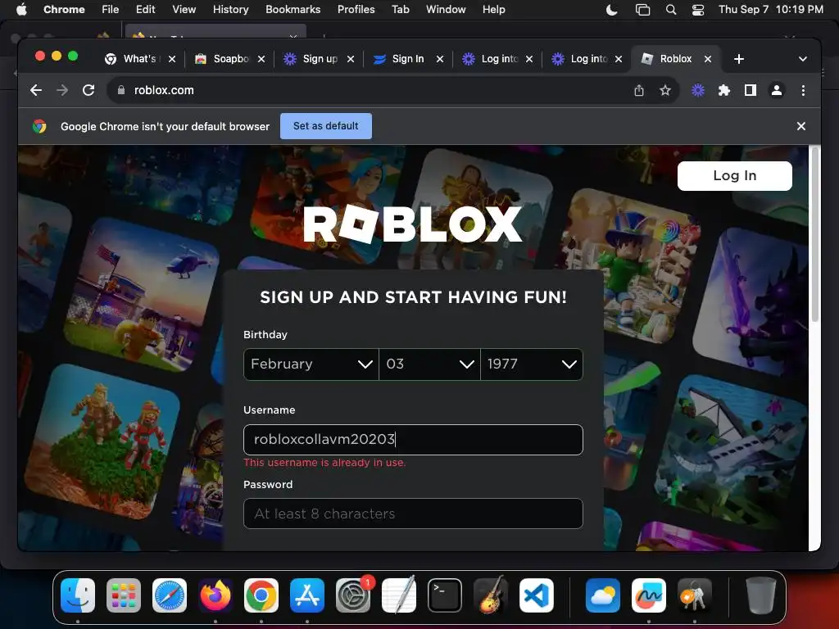Image resolution: width=839 pixels, height=629 pixels.
Task: Open the Apple menu
Action: click(x=21, y=9)
